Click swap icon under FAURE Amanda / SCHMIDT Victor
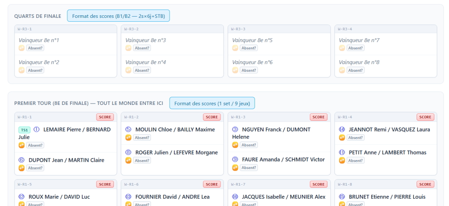 pyautogui.click(x=235, y=168)
